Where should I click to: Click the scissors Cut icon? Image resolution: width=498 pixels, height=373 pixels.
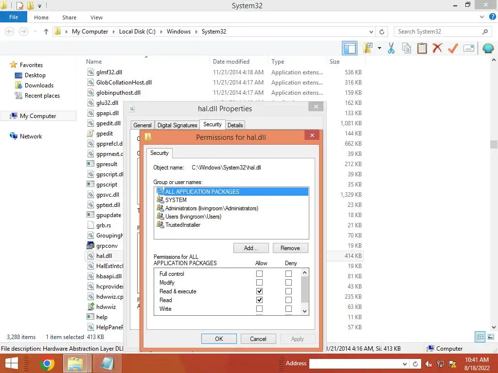[391, 49]
